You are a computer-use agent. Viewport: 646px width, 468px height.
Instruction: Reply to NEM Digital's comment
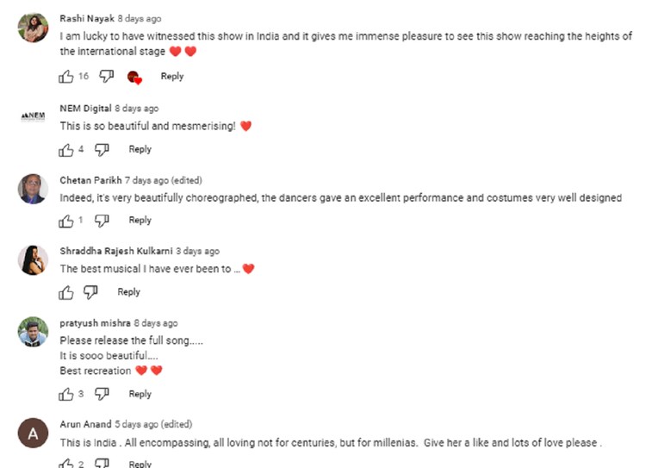140,149
